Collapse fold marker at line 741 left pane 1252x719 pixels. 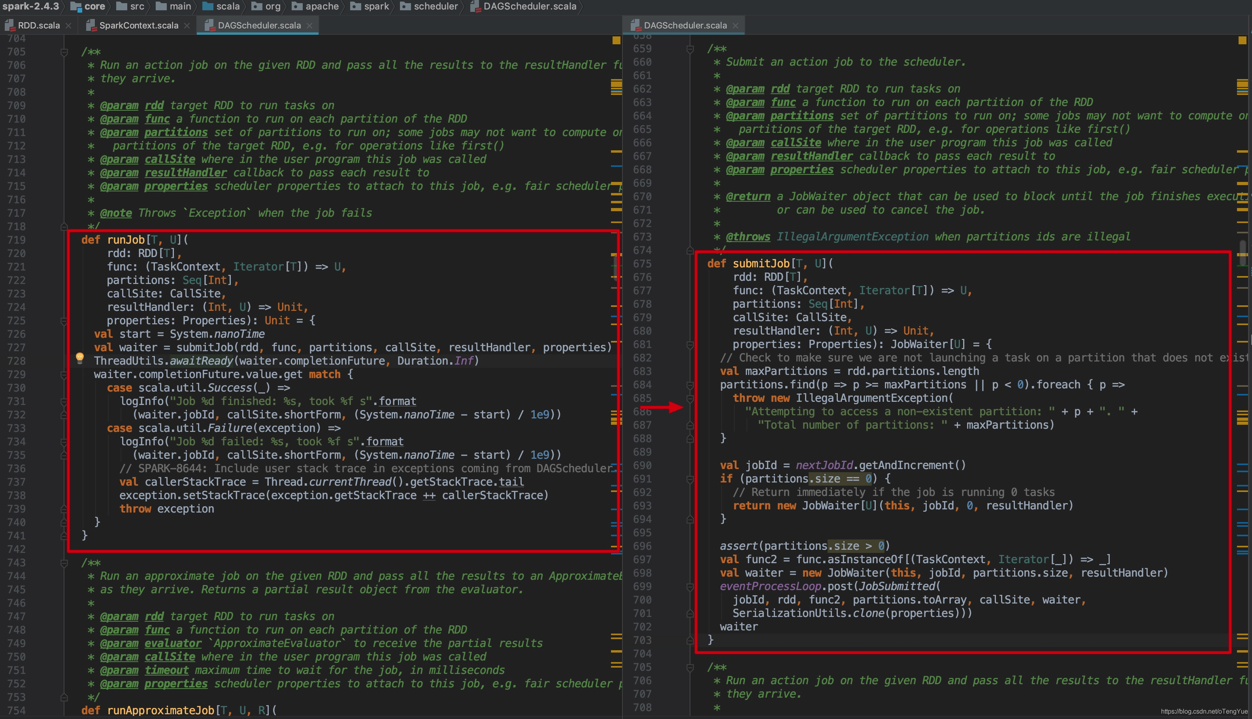pyautogui.click(x=64, y=536)
